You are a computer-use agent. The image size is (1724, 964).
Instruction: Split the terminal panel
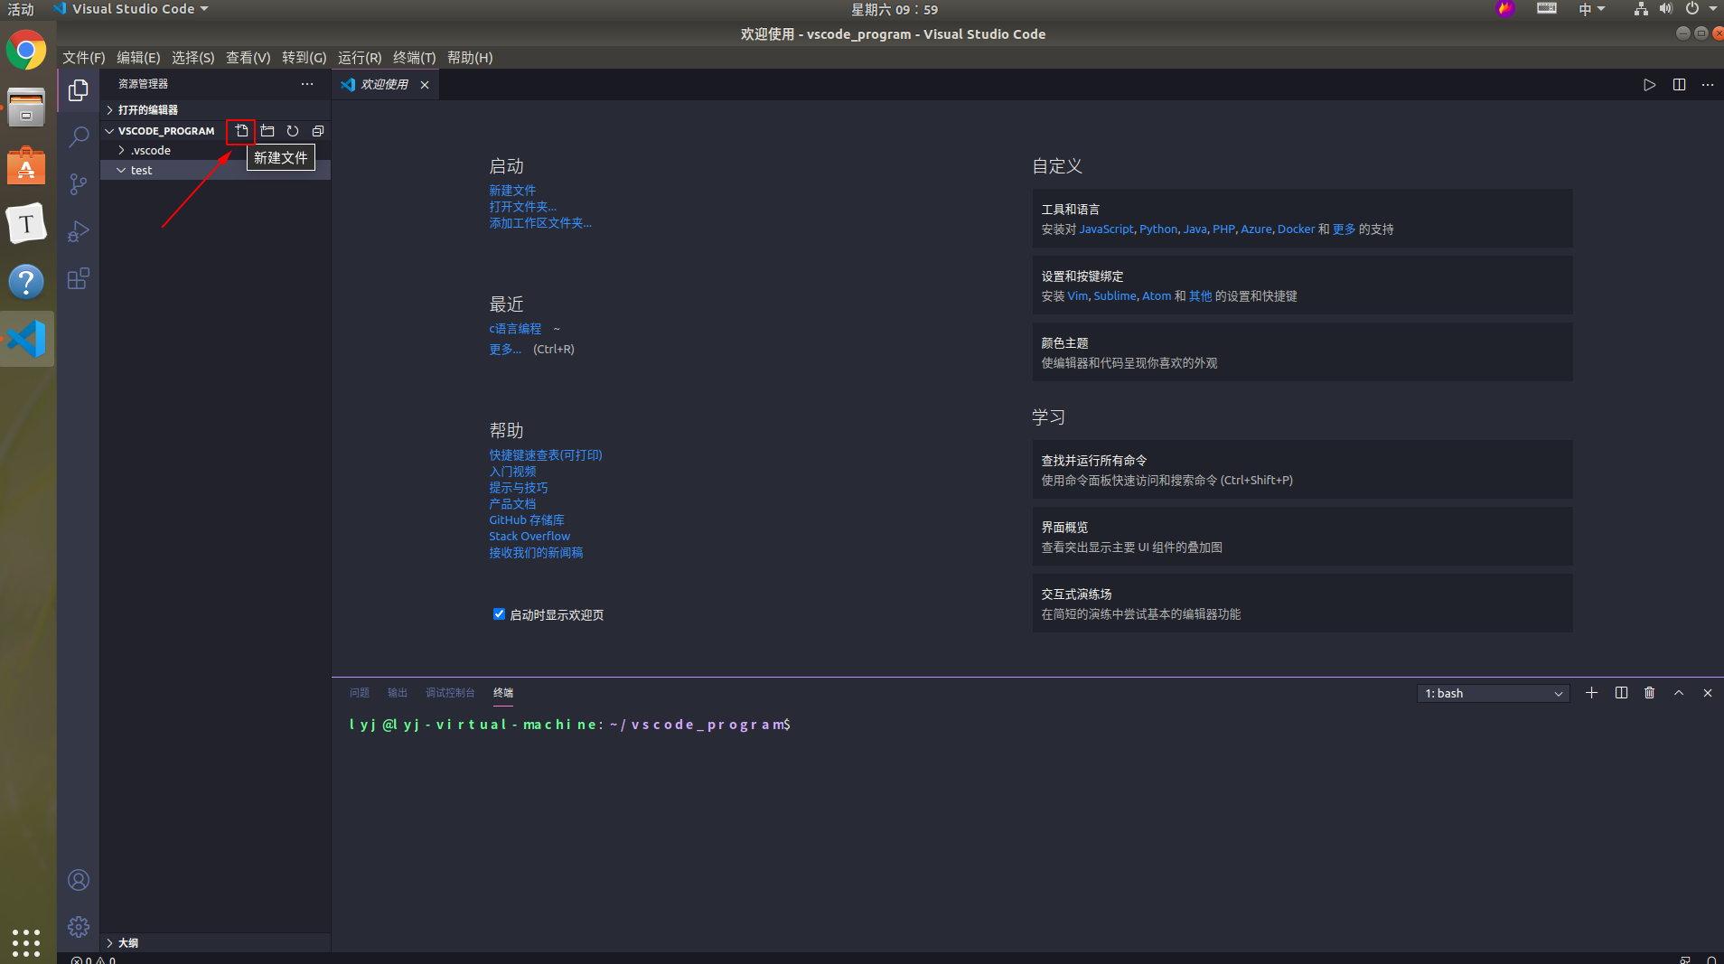point(1622,693)
